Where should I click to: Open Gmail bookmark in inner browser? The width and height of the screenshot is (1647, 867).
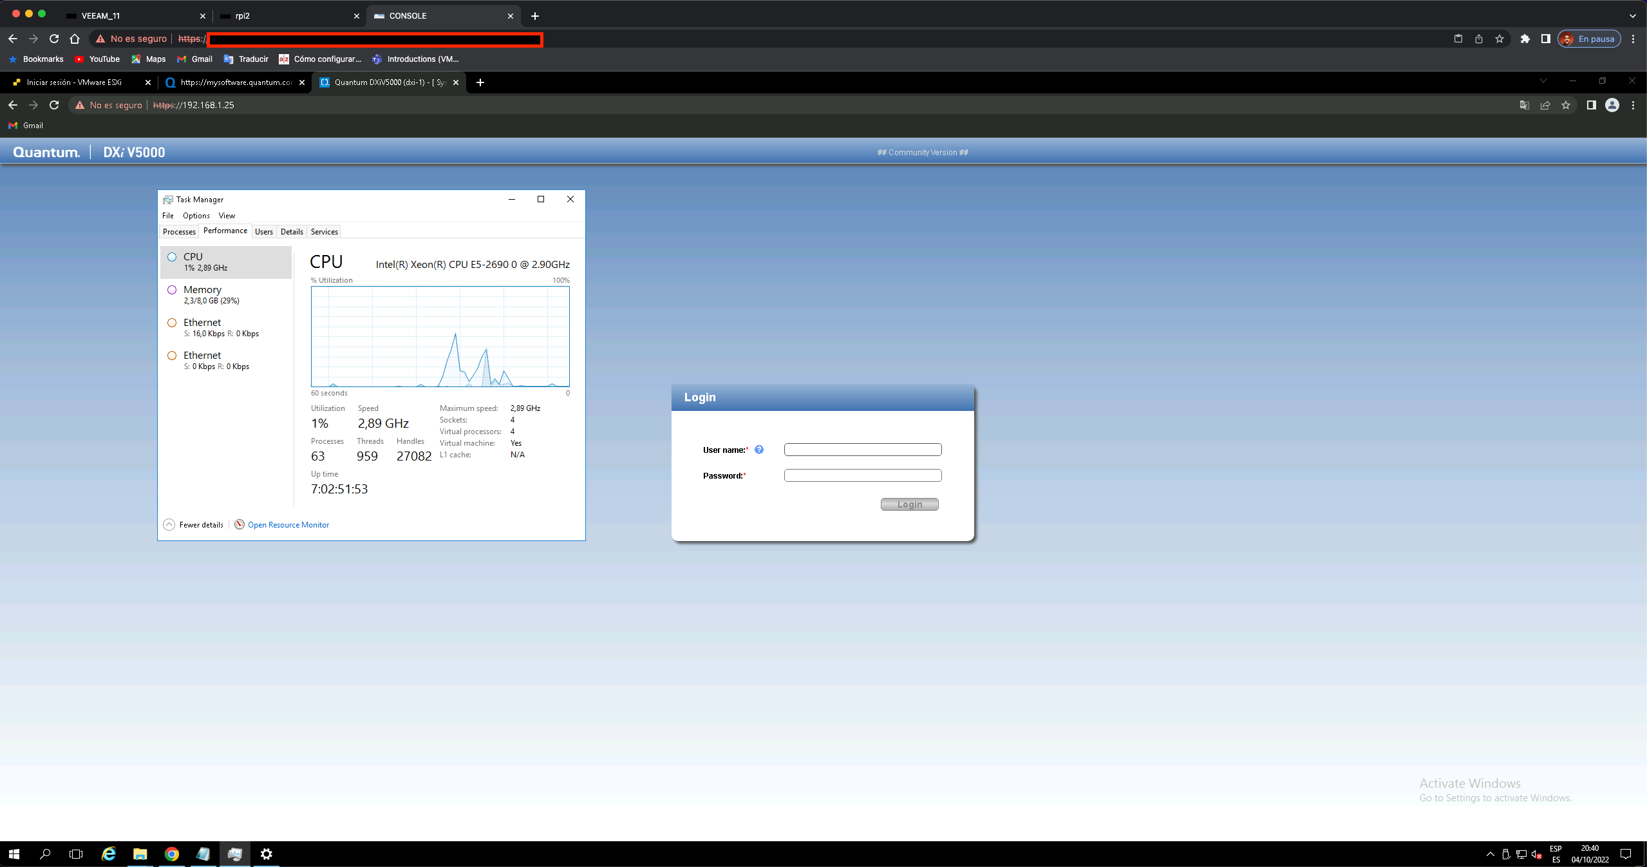(x=26, y=126)
